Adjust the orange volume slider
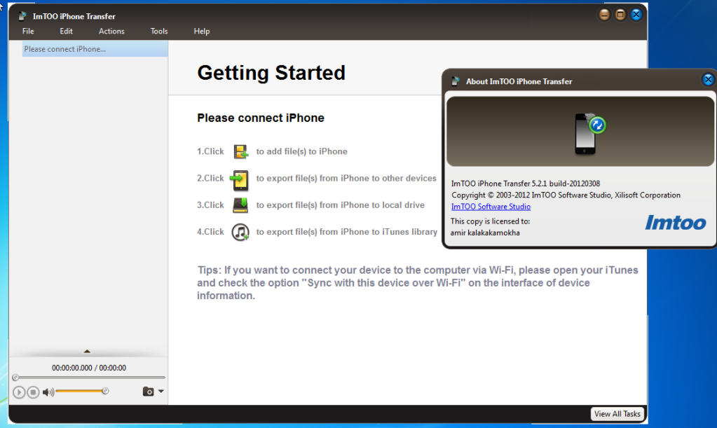This screenshot has width=717, height=428. (82, 391)
